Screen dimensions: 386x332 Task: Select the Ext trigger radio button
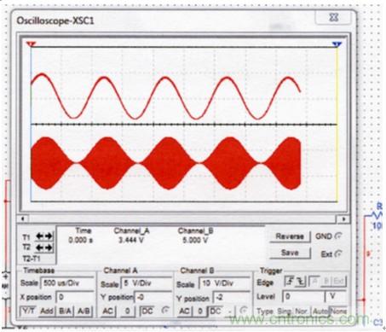tap(338, 253)
